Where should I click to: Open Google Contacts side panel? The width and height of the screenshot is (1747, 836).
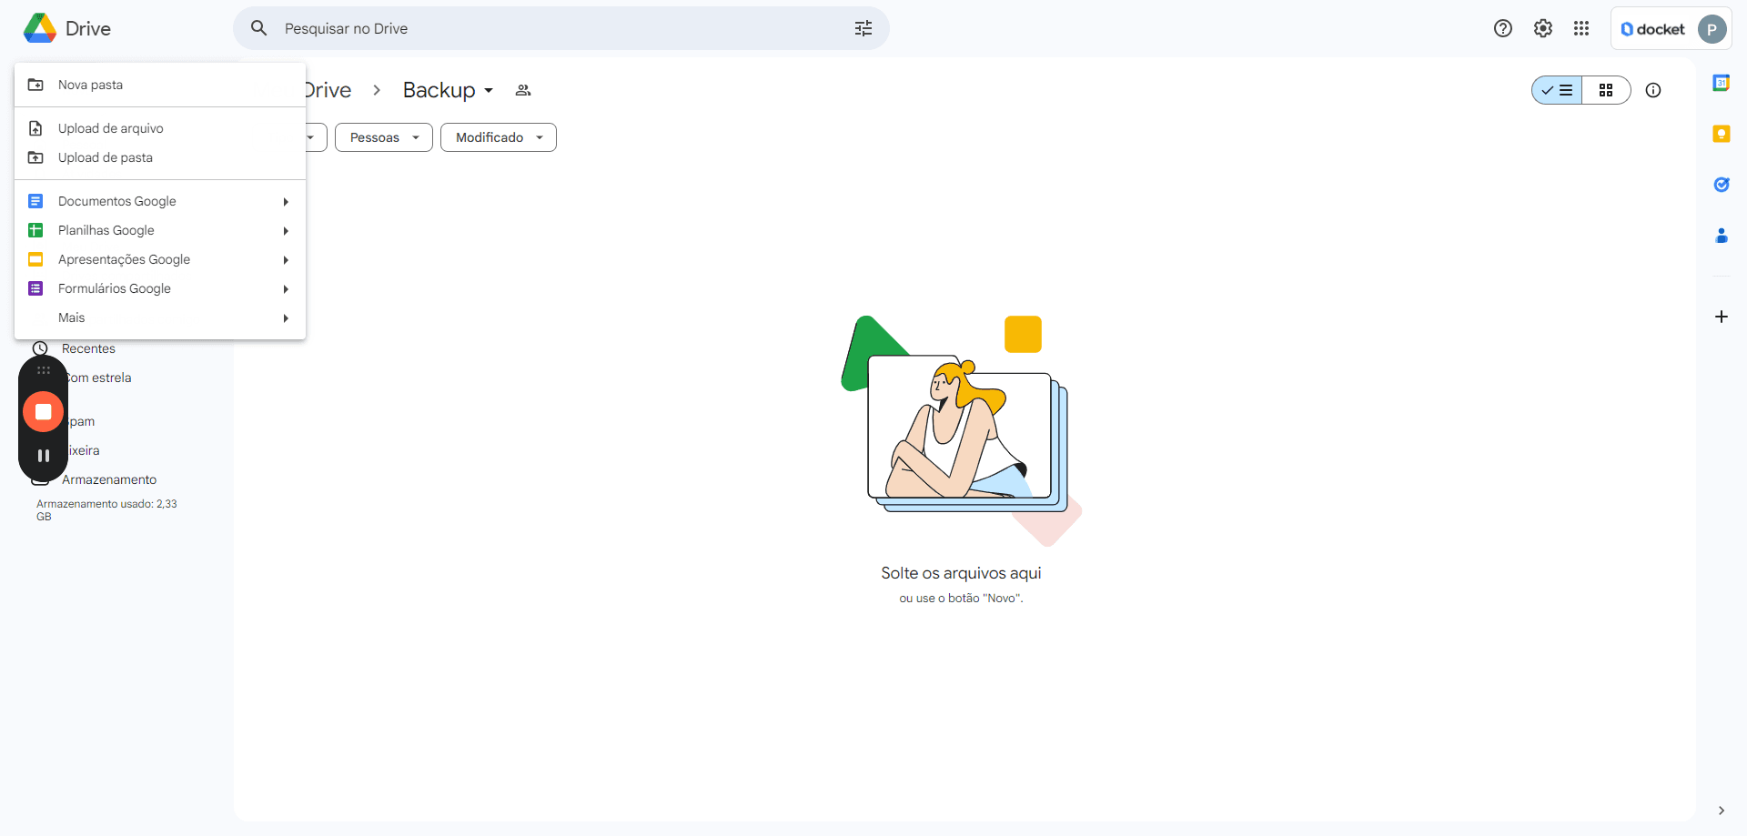click(1722, 236)
